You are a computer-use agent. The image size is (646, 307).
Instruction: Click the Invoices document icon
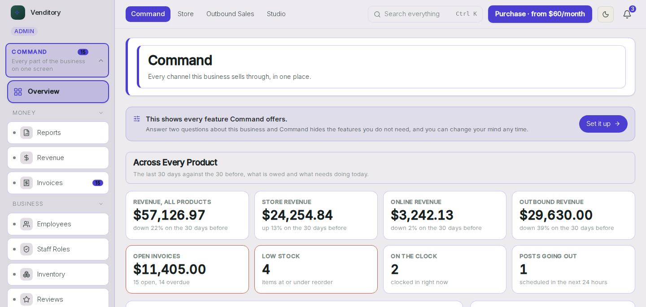click(26, 183)
